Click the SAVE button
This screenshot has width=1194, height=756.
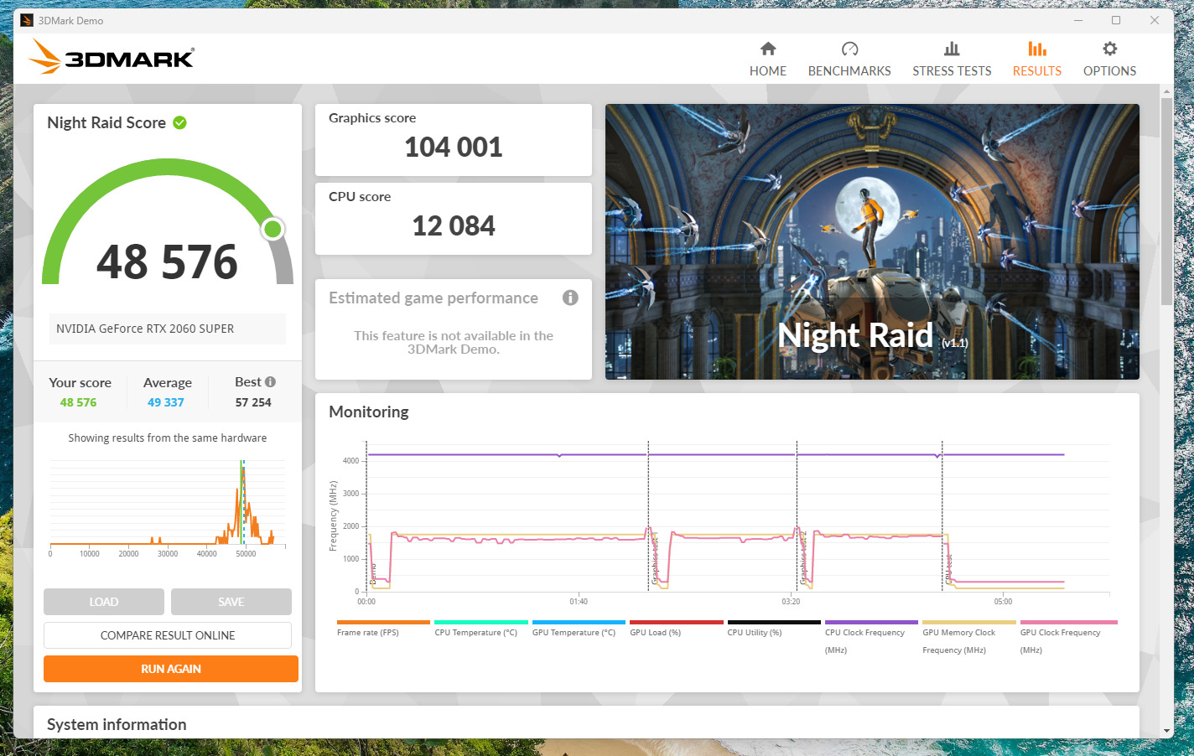(231, 602)
